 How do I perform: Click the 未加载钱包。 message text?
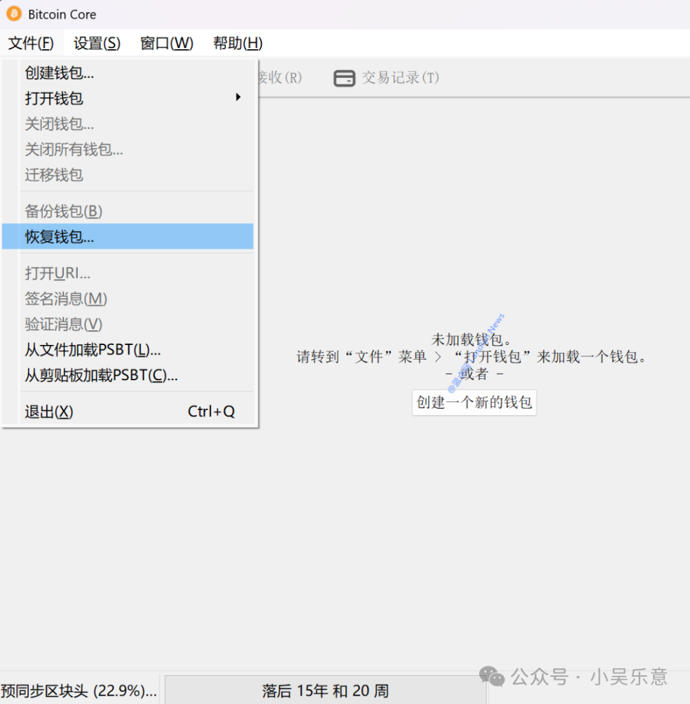(x=471, y=339)
